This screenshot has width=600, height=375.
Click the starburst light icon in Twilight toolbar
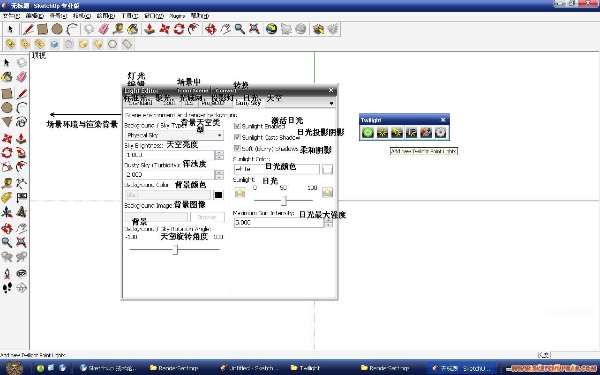tap(382, 133)
